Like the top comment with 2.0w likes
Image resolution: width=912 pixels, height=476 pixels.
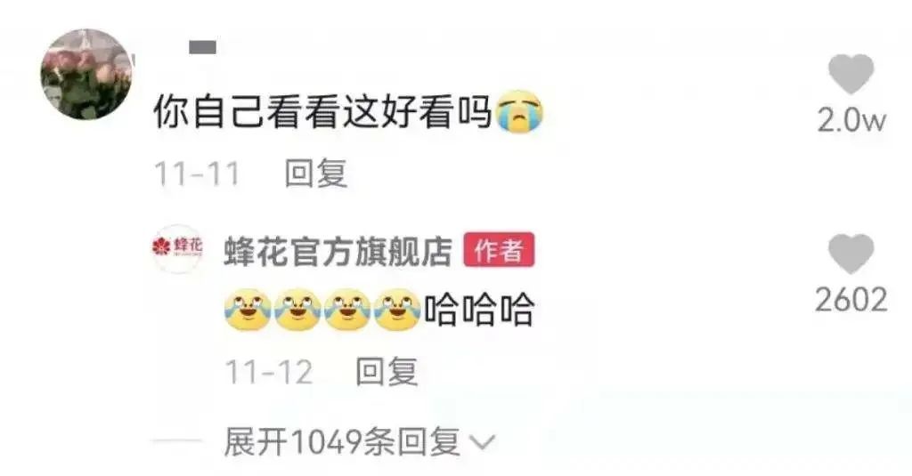pos(851,74)
